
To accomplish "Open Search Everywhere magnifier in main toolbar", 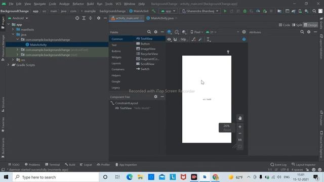I will (x=314, y=11).
